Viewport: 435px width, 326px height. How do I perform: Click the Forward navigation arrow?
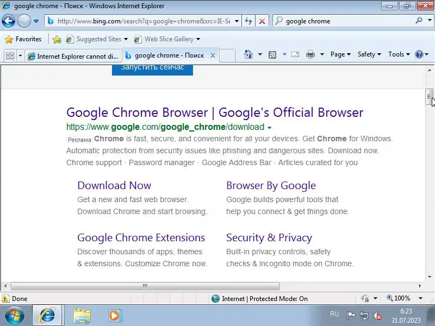[x=24, y=21]
